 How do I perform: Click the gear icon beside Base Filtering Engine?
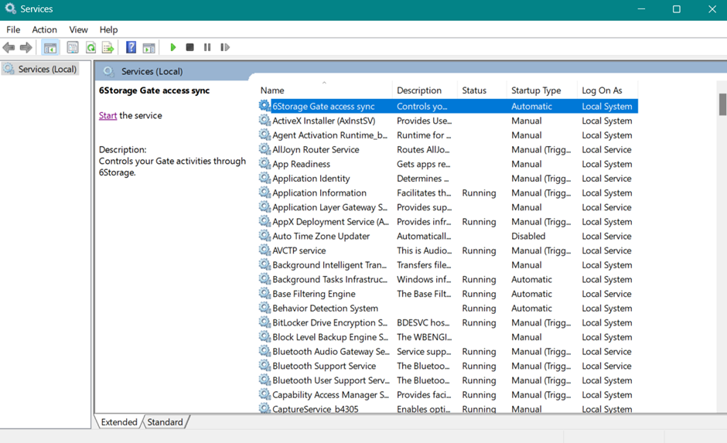[x=265, y=293]
